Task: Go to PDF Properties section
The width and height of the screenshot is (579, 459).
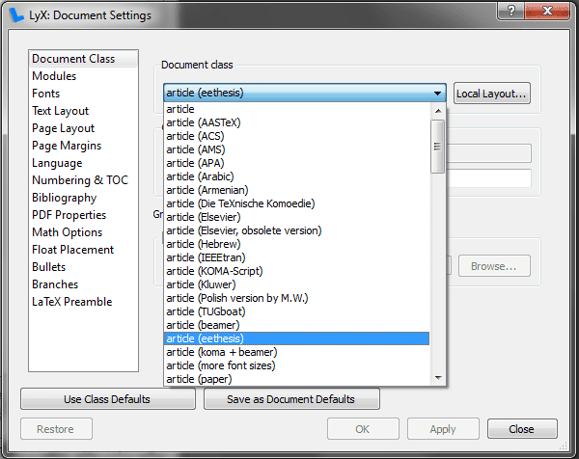Action: (69, 215)
